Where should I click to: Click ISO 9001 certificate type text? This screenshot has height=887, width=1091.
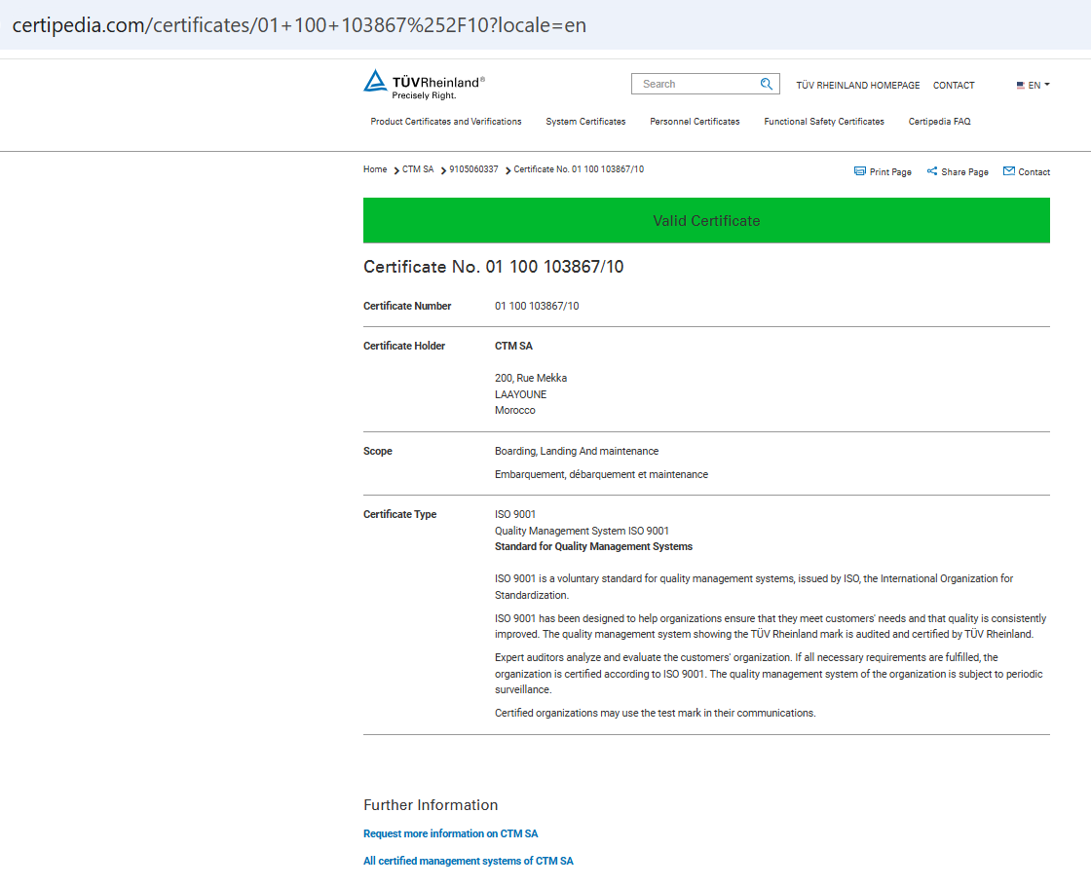[x=515, y=514]
